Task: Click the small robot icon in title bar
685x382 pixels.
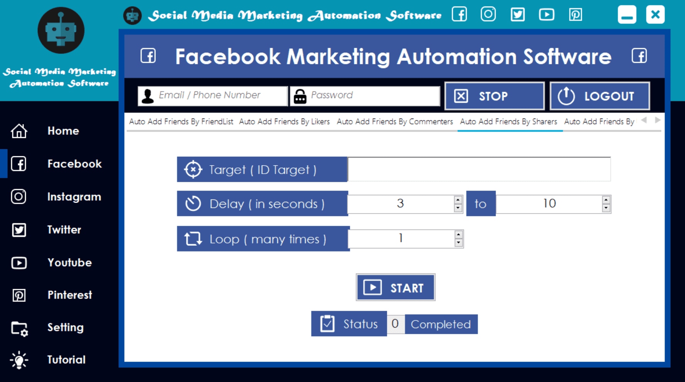Action: pos(132,15)
